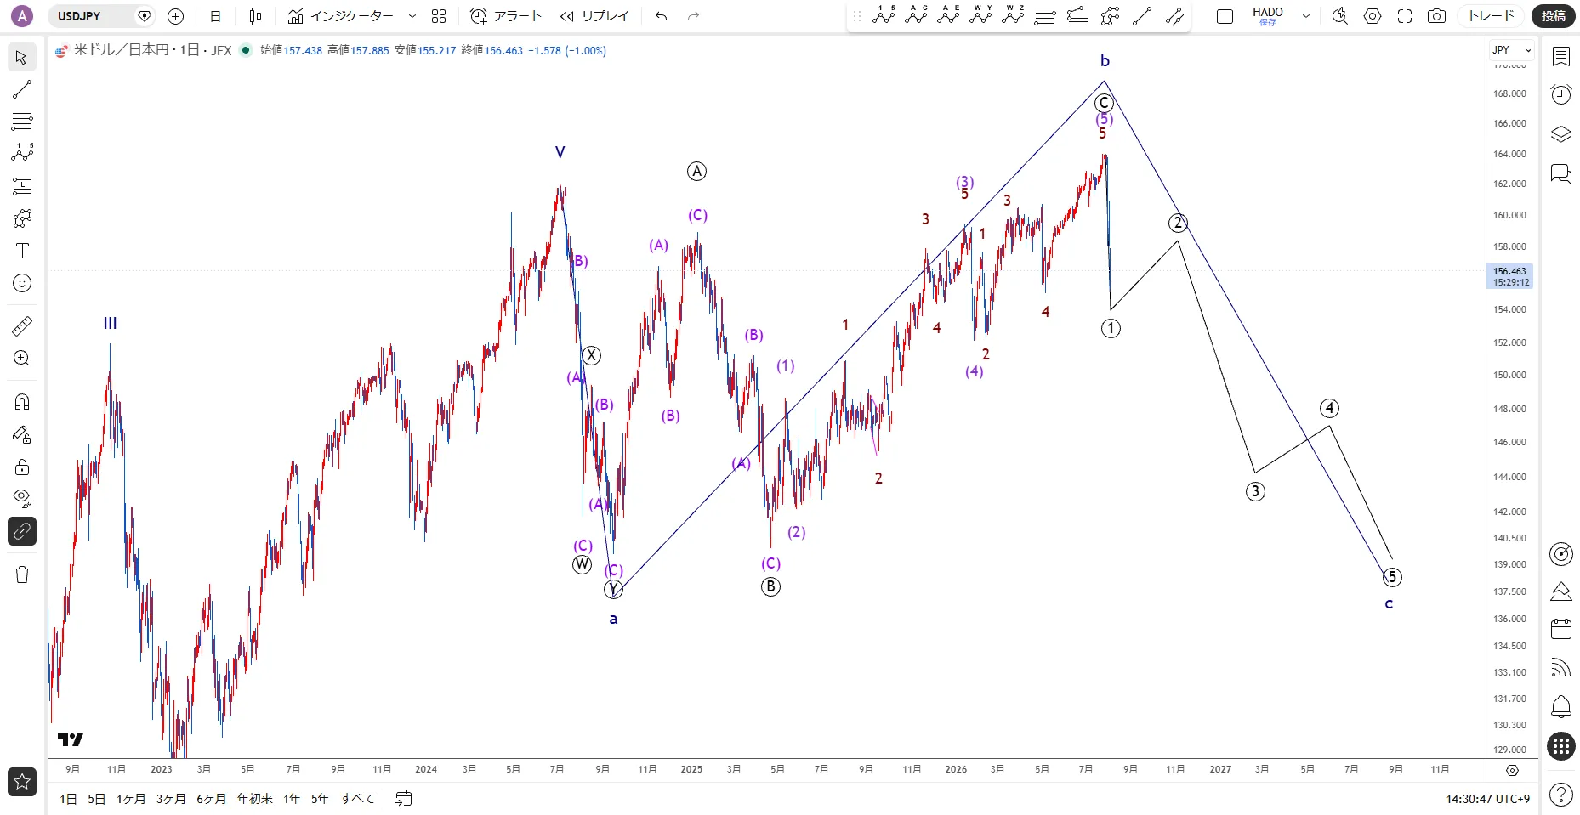Toggle hide all drawings eye icon
Image resolution: width=1580 pixels, height=815 pixels.
pyautogui.click(x=22, y=498)
